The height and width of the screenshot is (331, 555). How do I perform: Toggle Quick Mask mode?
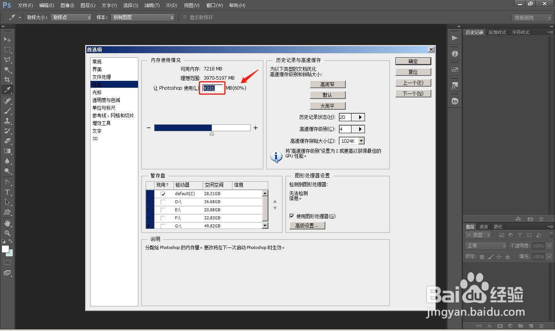(7, 262)
